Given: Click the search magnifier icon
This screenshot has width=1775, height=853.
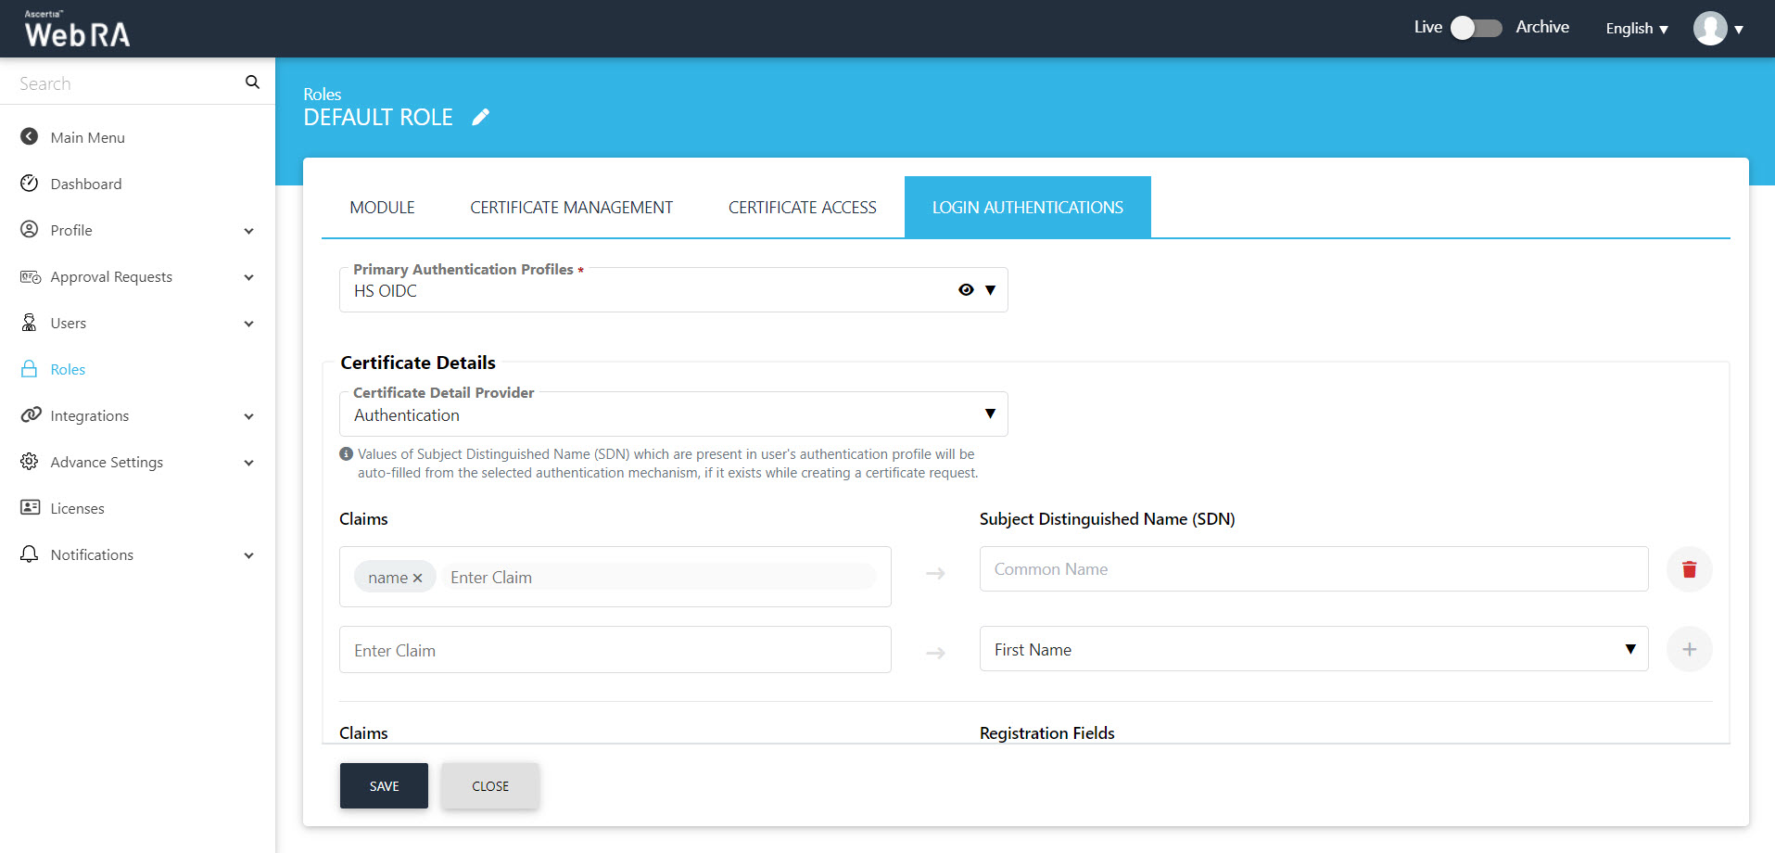Looking at the screenshot, I should click(x=252, y=83).
